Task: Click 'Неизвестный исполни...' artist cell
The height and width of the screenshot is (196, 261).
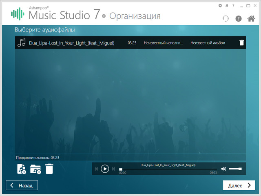Action: pyautogui.click(x=163, y=43)
